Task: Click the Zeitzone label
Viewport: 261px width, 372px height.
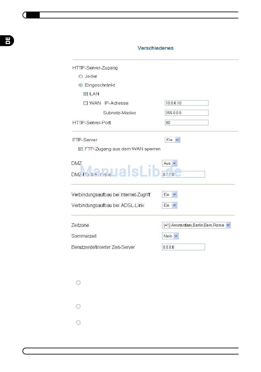Action: pyautogui.click(x=80, y=225)
